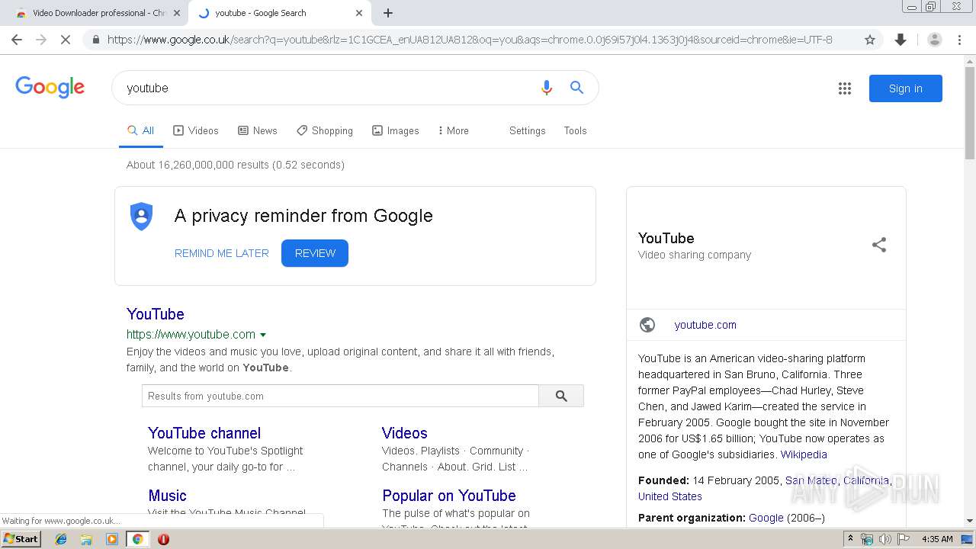Screen dimensions: 976x549
Task: Click the network tray icon
Action: pyautogui.click(x=867, y=539)
